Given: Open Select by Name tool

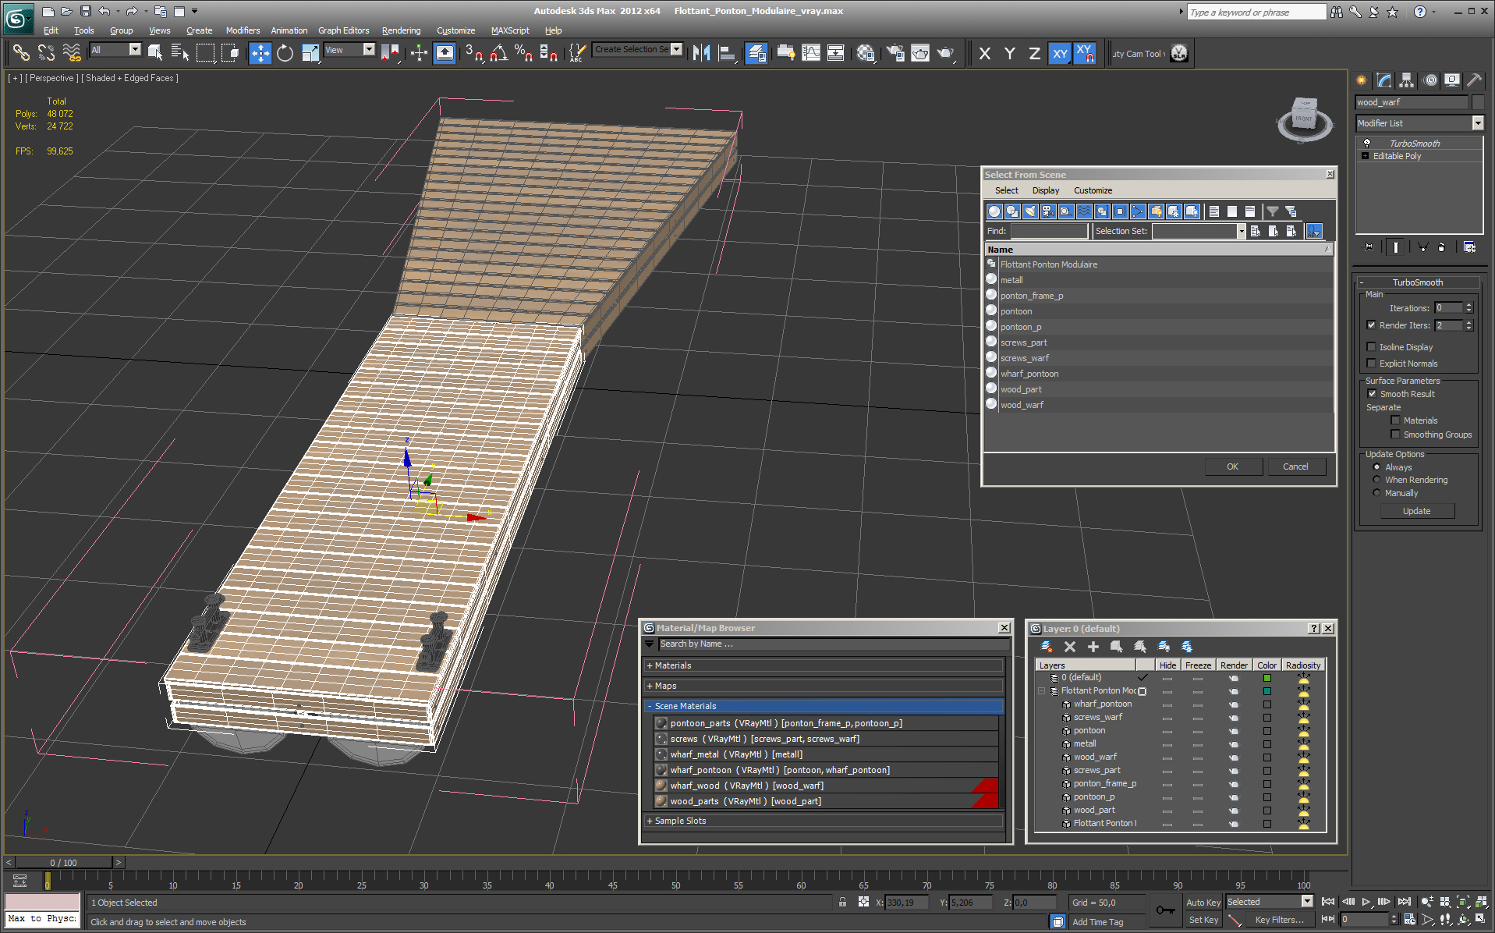Looking at the screenshot, I should tap(179, 53).
